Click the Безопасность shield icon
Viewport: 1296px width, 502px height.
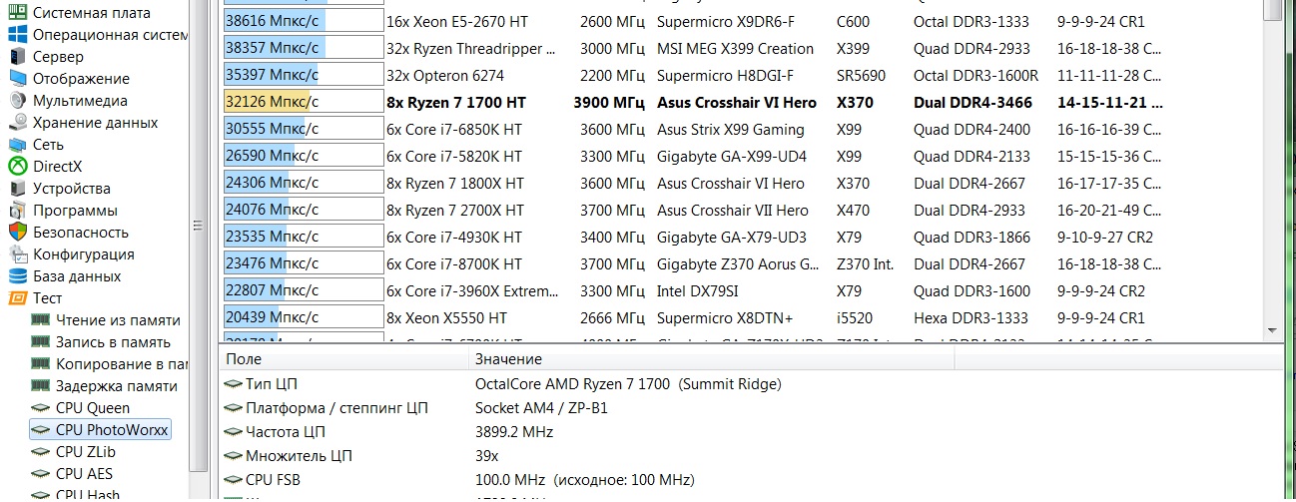tap(18, 233)
